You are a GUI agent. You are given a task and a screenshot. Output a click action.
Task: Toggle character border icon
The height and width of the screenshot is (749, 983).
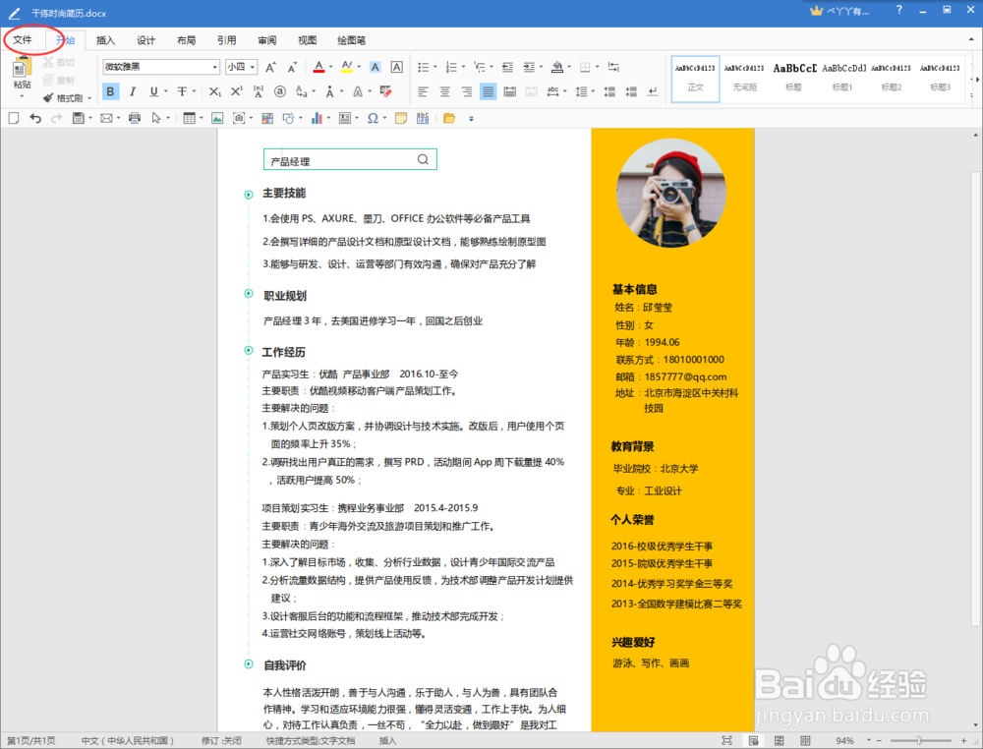397,67
